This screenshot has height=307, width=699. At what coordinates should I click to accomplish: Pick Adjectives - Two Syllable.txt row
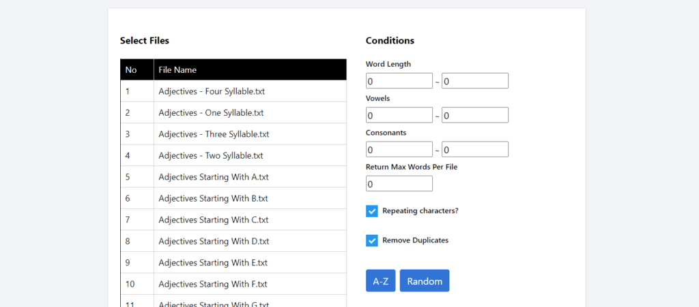tap(210, 156)
